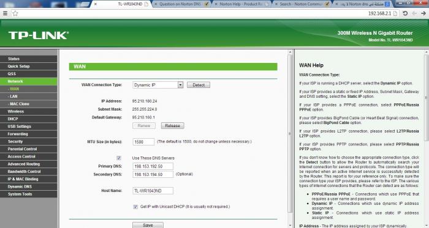
Task: Click the 300M Wireless N Gigabit Router text
Action: coord(375,33)
